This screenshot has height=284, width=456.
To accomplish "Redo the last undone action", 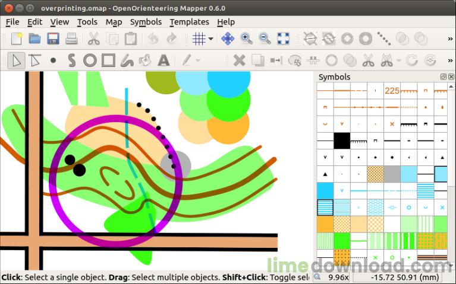I will [172, 39].
